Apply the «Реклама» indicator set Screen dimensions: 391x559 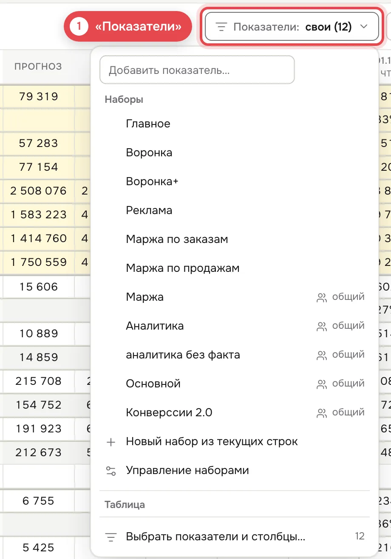[x=235, y=210]
